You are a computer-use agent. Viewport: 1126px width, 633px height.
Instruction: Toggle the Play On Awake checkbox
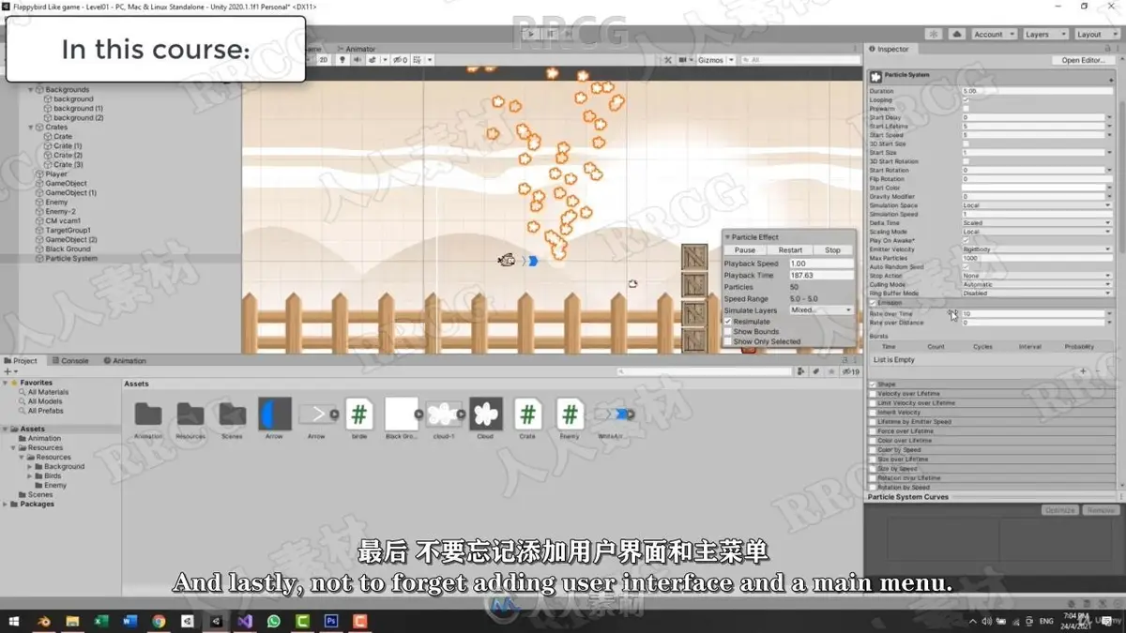tap(966, 241)
